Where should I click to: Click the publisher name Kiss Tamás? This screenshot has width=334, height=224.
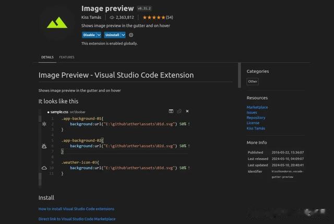[x=91, y=17]
